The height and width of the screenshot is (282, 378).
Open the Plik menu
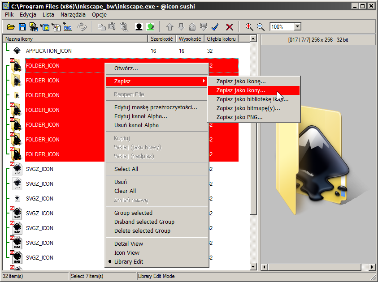pos(9,15)
